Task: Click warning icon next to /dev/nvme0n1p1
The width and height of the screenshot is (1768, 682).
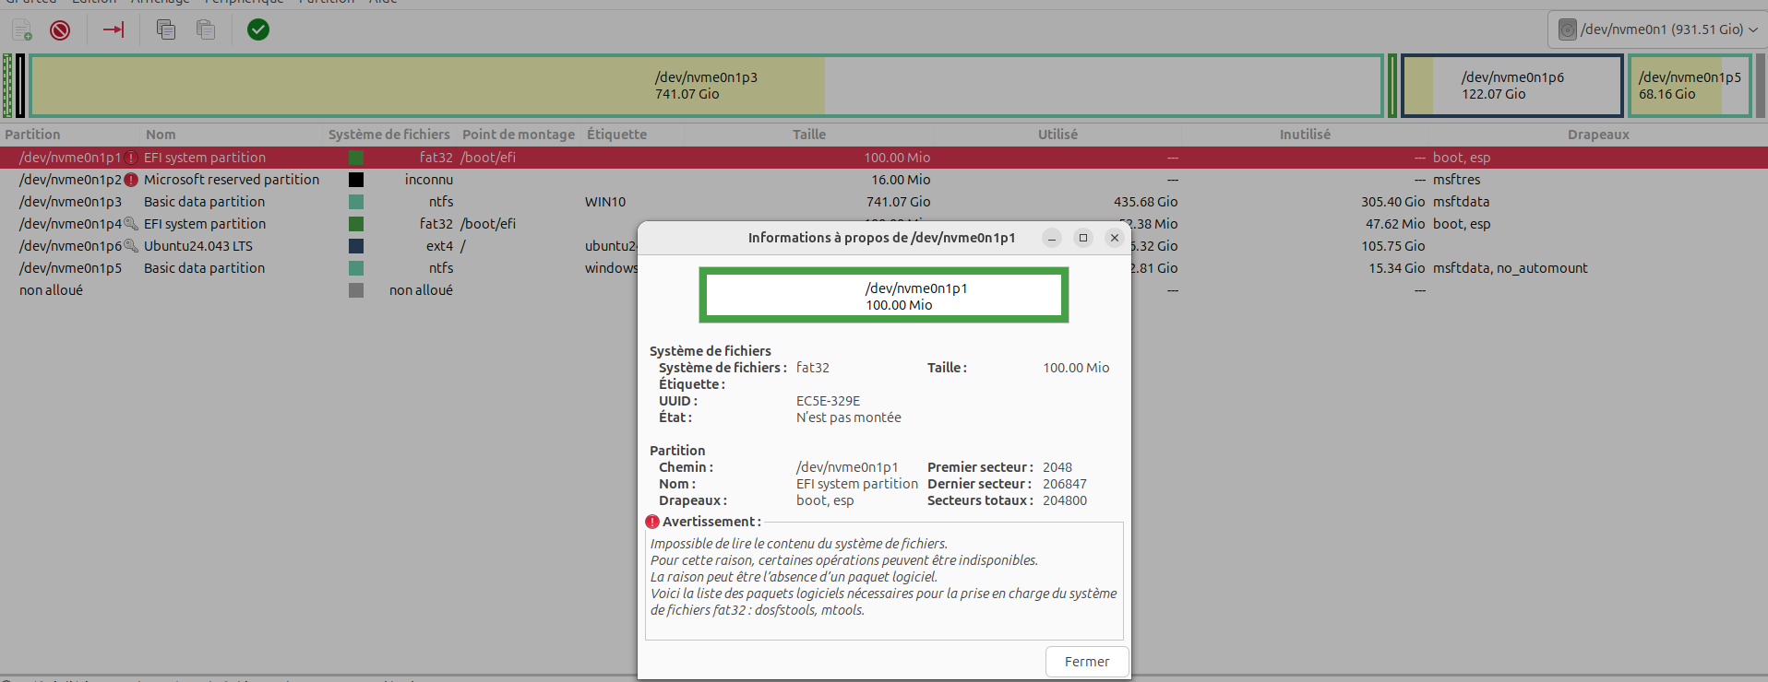Action: click(131, 158)
